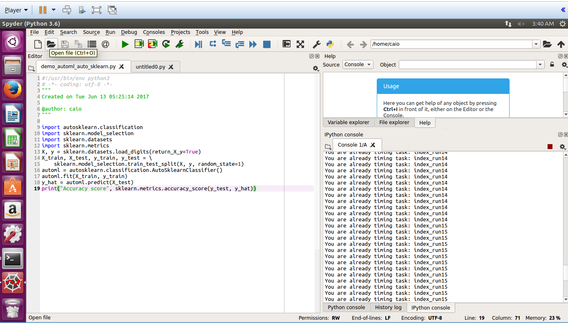Debug the current file with the blue debug icon
The image size is (568, 323).
[199, 44]
